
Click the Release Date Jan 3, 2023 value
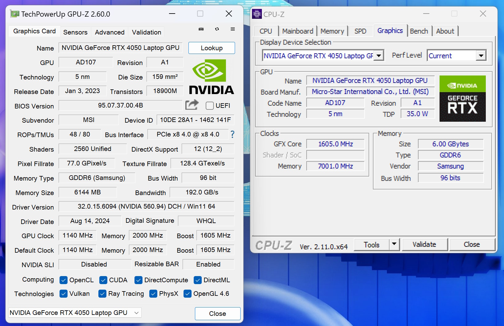pos(82,91)
